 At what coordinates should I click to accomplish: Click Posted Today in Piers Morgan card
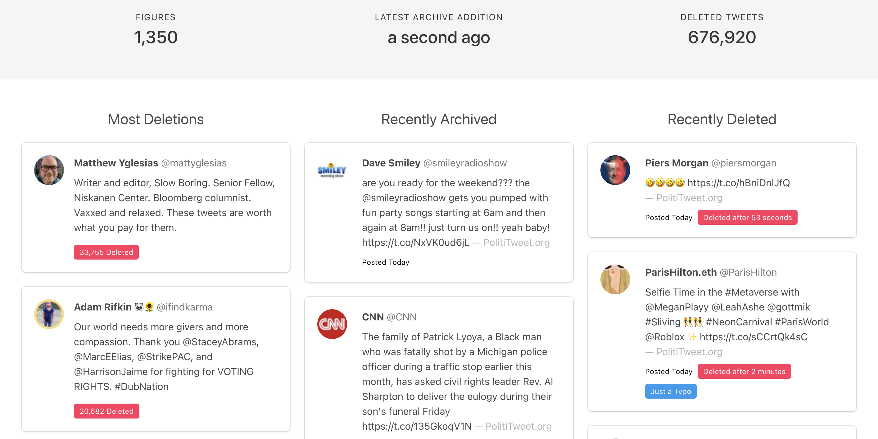[x=669, y=217]
